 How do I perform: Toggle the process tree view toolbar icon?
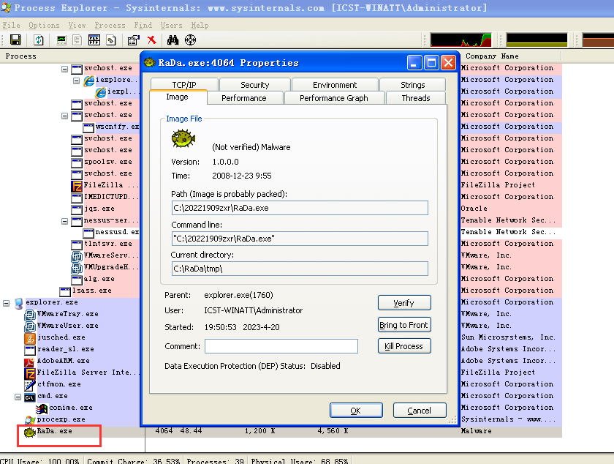coord(77,40)
